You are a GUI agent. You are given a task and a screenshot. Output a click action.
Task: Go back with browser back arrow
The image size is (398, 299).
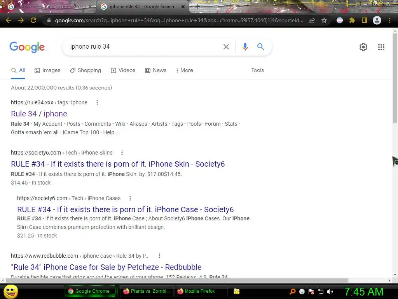click(x=9, y=20)
